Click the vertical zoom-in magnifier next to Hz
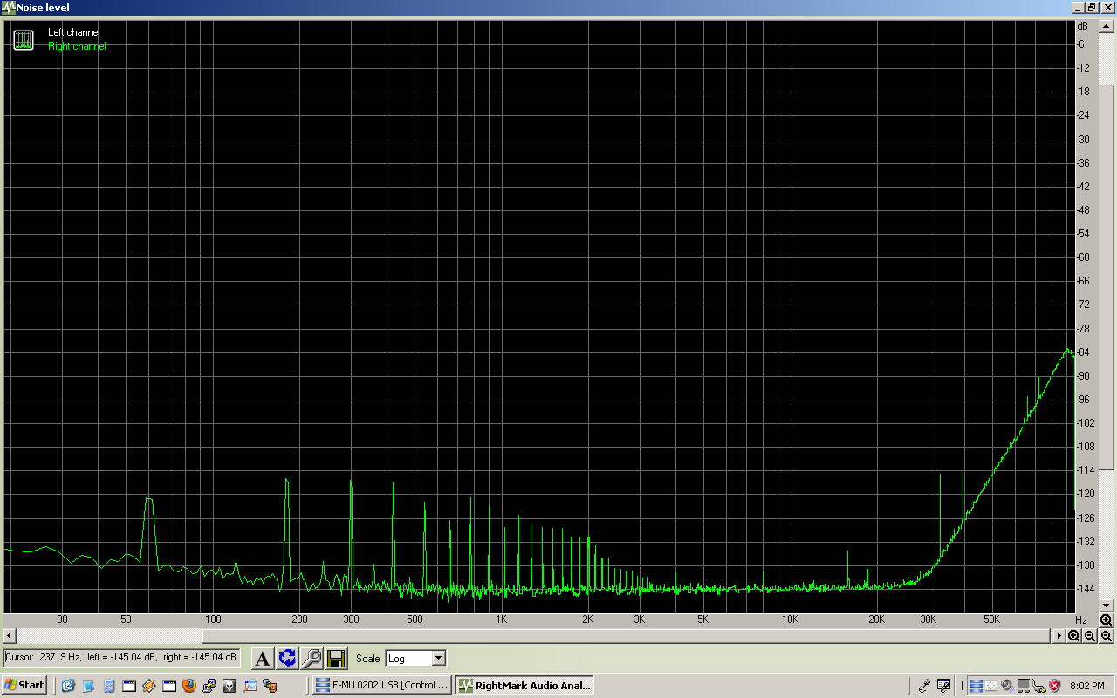The width and height of the screenshot is (1117, 698). 1106,619
